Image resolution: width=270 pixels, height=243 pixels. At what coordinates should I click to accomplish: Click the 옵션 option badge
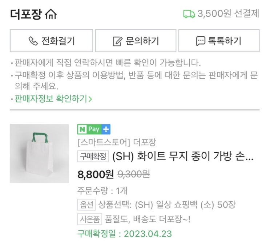86,204
